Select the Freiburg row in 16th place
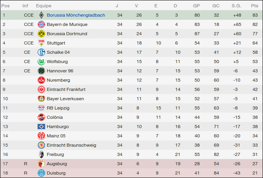 click(x=131, y=154)
